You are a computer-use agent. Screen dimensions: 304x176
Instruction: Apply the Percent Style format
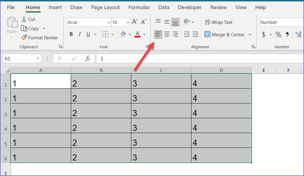coord(278,35)
